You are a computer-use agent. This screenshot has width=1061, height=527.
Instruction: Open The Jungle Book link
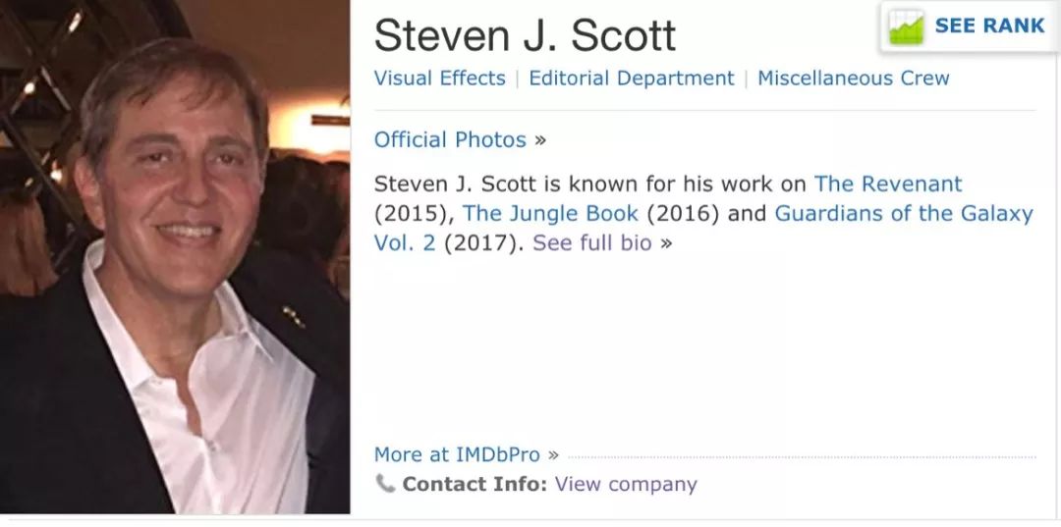tap(551, 214)
